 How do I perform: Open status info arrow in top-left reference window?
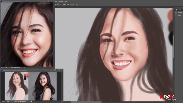[x=24, y=68]
